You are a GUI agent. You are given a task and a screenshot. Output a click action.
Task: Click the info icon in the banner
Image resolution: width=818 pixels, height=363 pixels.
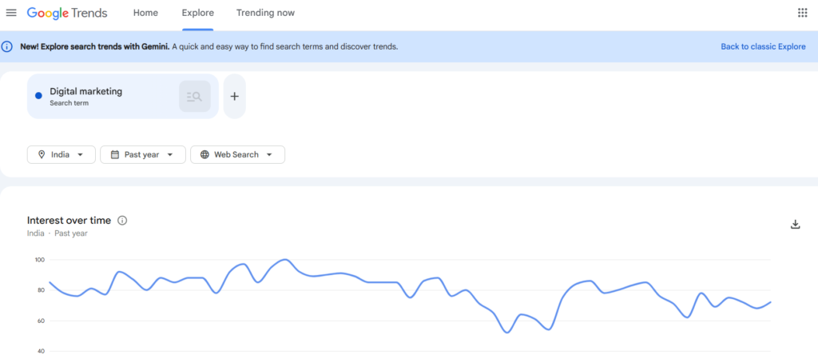click(8, 46)
